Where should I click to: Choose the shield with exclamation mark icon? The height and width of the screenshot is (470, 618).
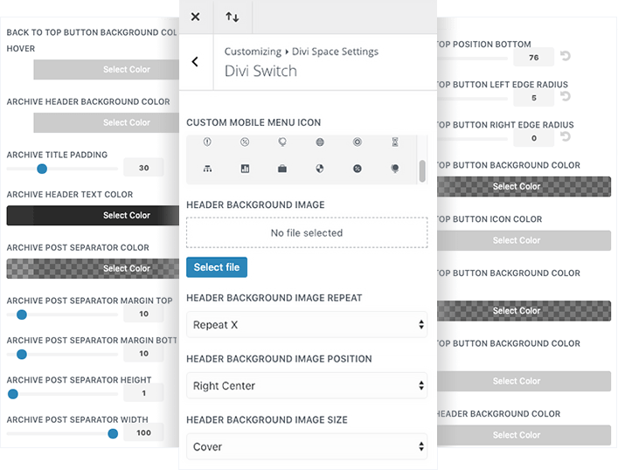(207, 142)
